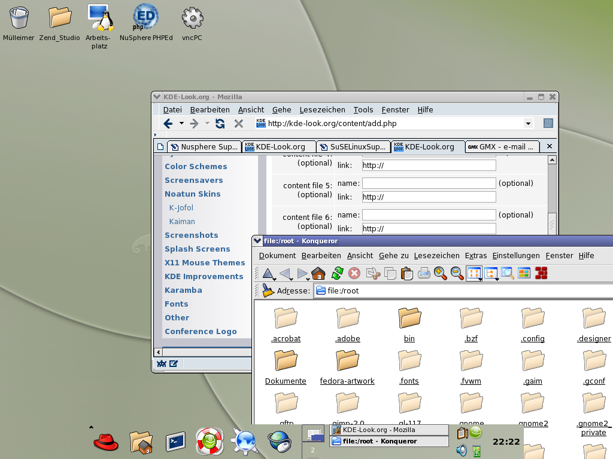Viewport: 613px width, 459px height.
Task: Switch to the SuSELinuxSup... tab
Action: (x=353, y=147)
